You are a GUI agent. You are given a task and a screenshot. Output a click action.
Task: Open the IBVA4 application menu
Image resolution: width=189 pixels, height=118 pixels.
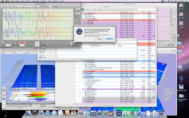(7, 1)
